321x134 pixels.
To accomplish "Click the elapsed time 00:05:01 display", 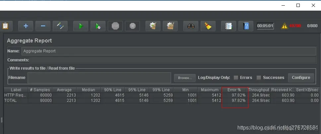I will click(265, 26).
